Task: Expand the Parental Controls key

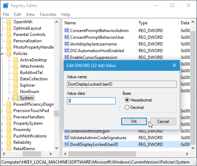Action: (2, 35)
